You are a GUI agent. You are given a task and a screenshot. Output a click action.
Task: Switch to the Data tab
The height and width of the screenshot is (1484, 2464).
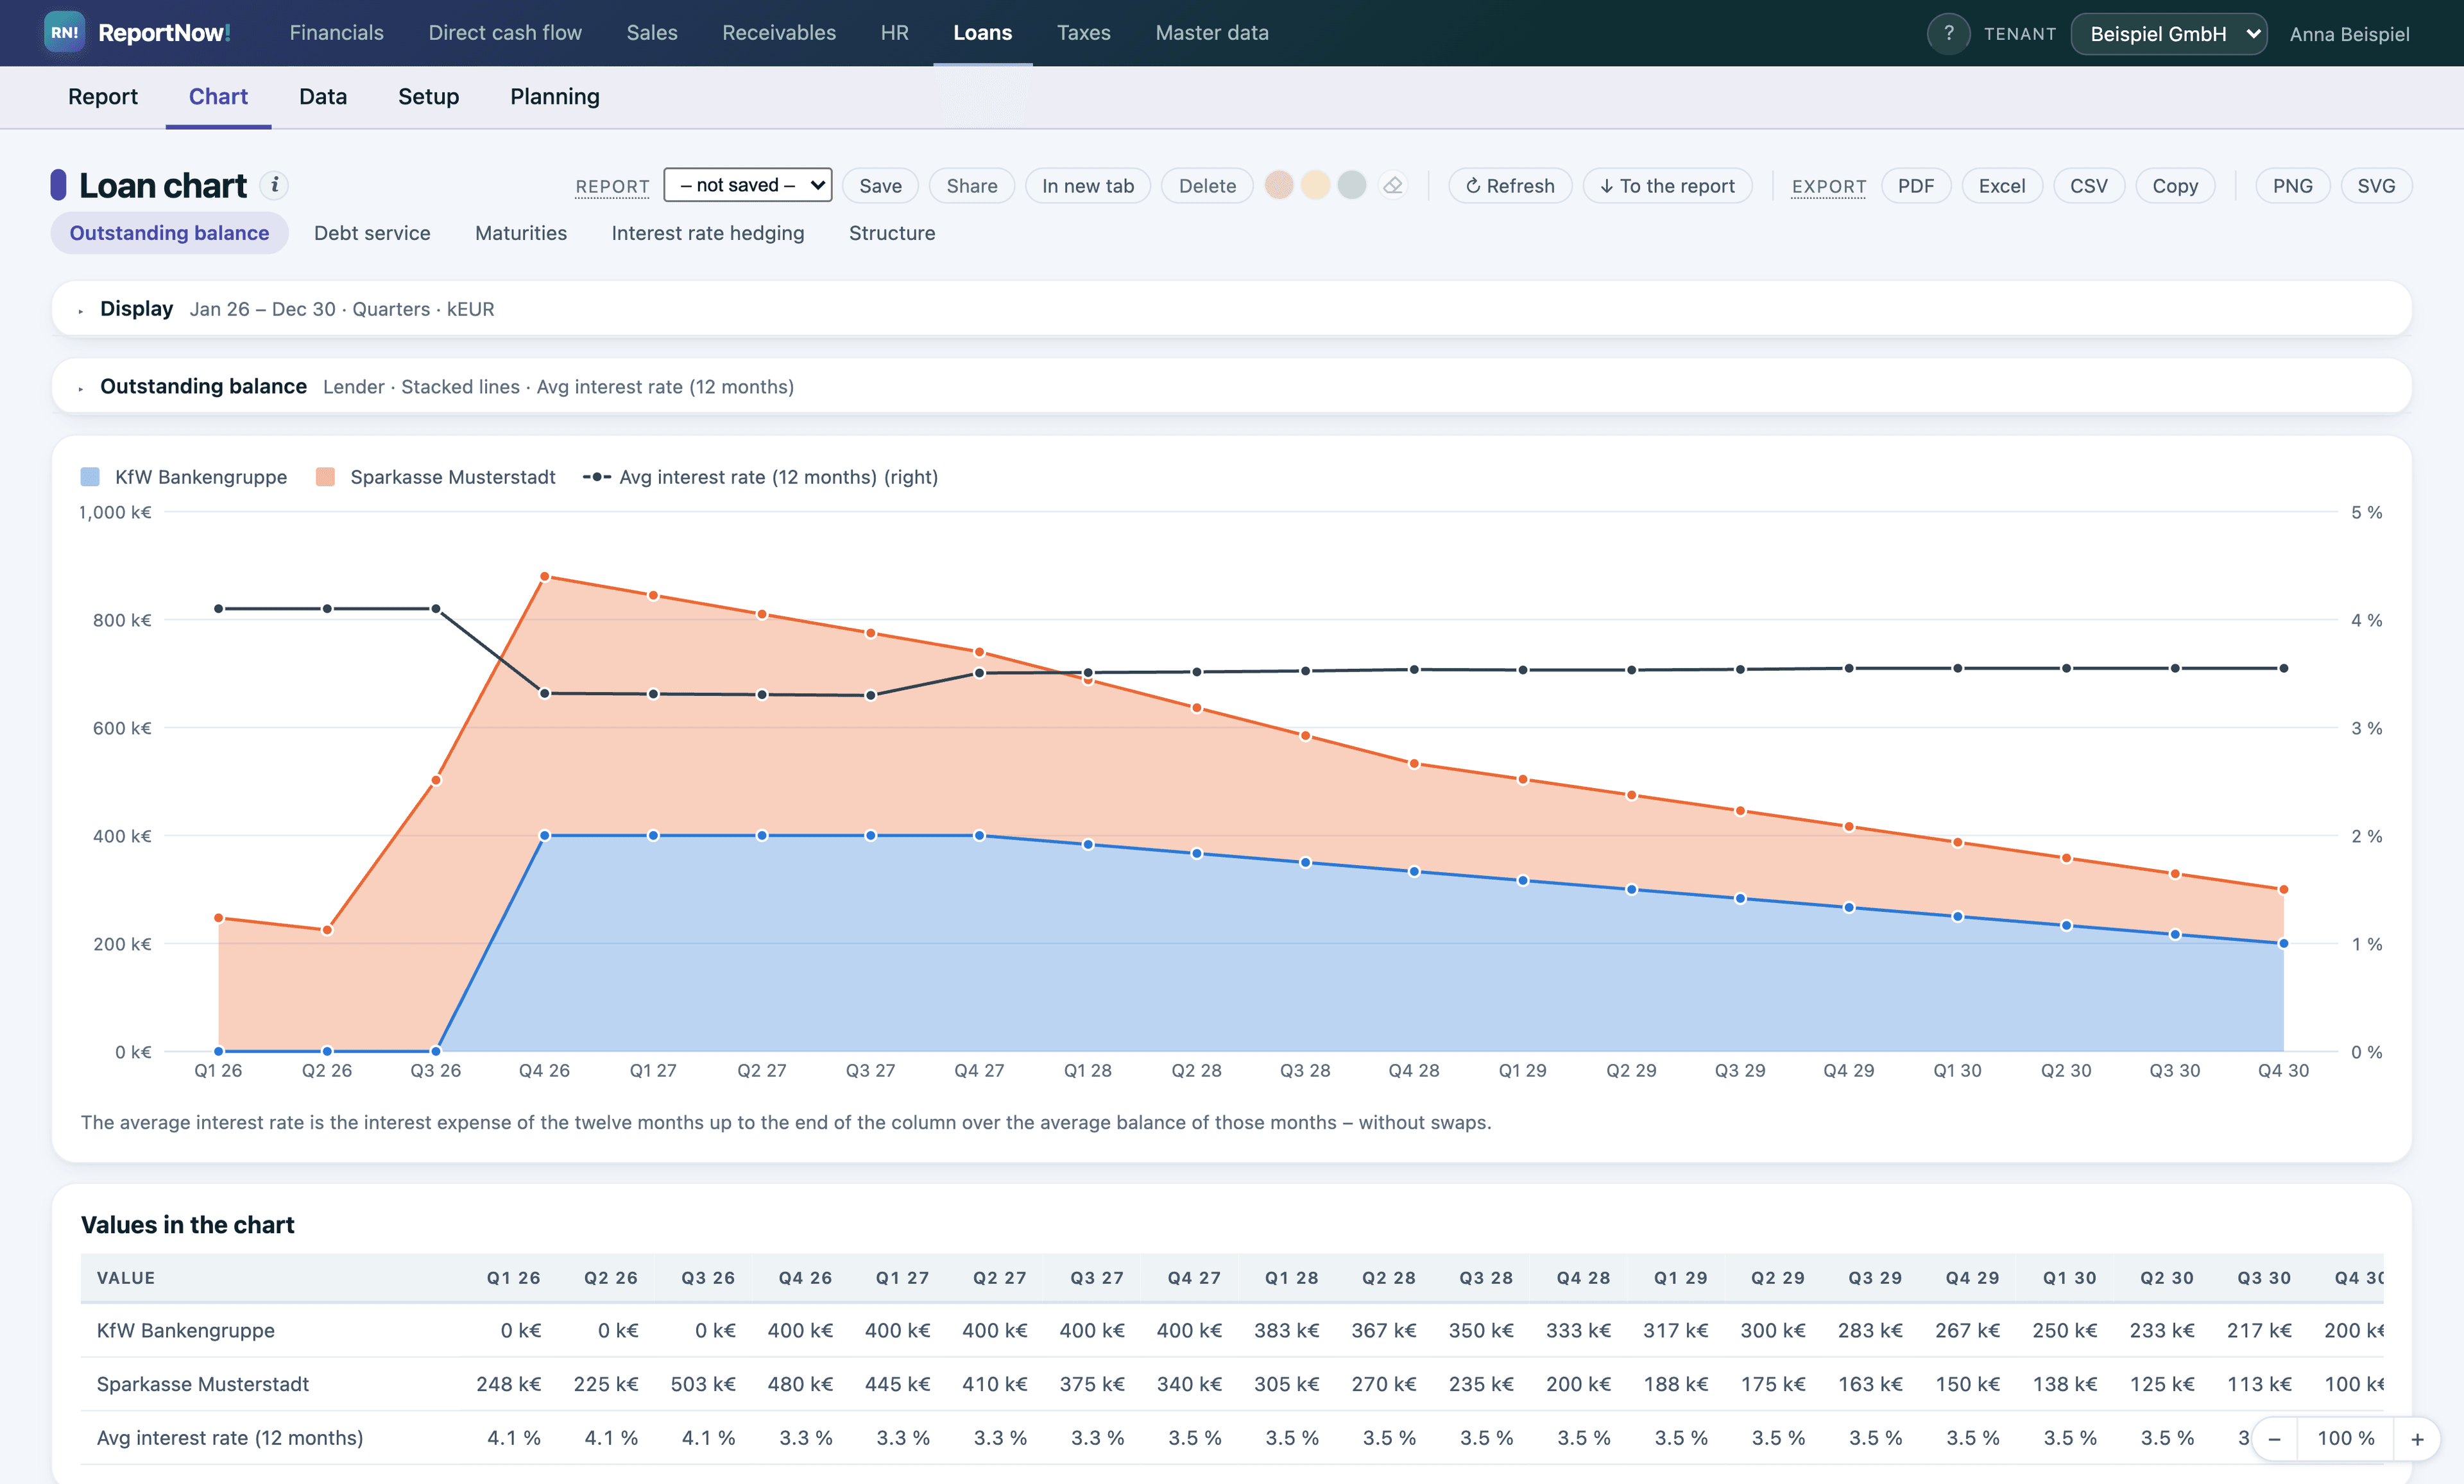323,97
